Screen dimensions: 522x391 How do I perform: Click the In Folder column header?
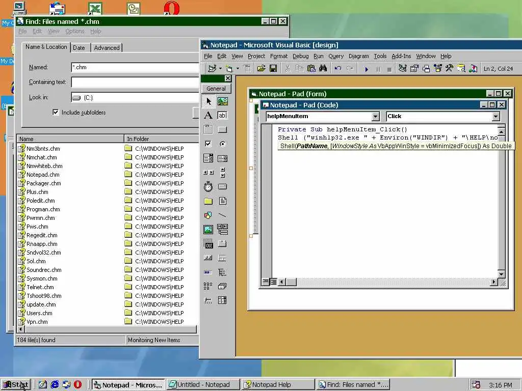(x=162, y=139)
